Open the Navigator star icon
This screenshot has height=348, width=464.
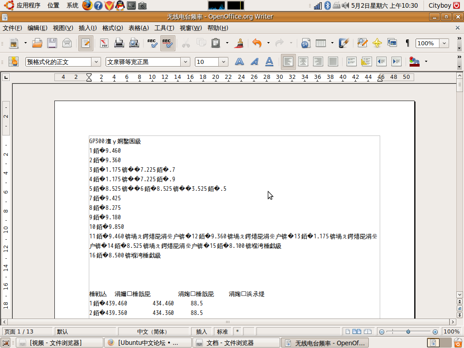tap(377, 43)
